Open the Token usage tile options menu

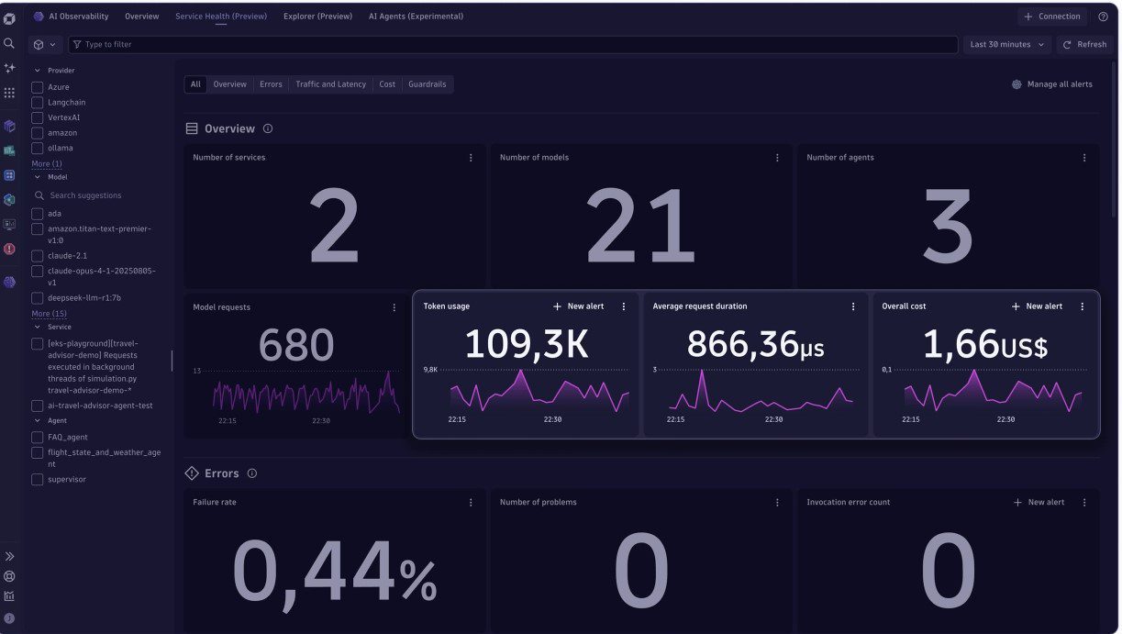624,306
